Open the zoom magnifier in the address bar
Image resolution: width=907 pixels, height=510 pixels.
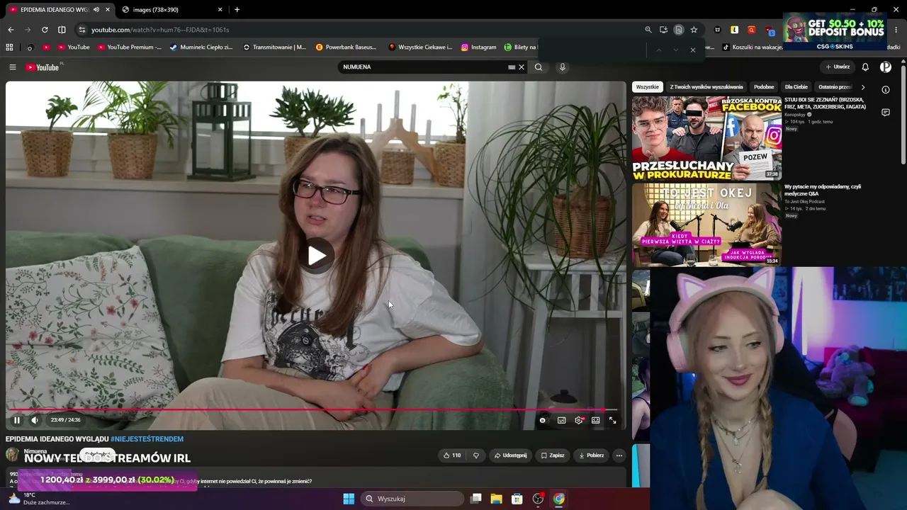point(648,30)
